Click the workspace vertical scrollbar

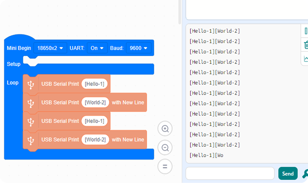[x=180, y=12]
